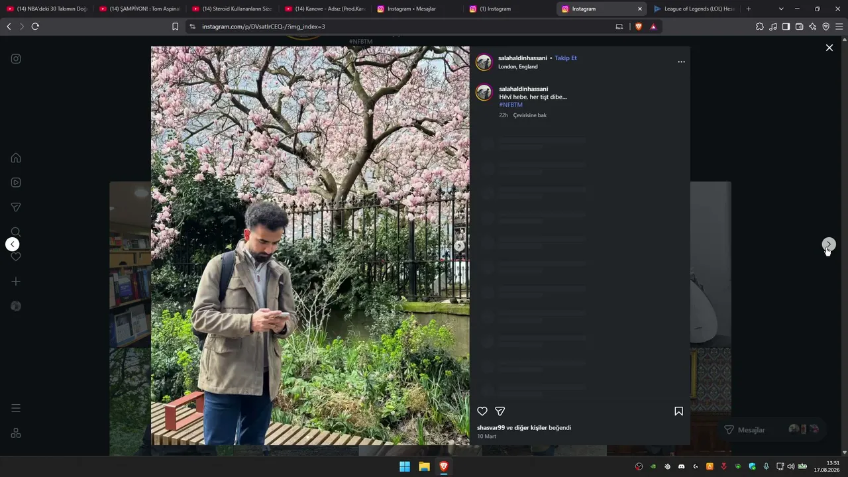Open the browser Extensions puzzle icon
848x477 pixels.
pyautogui.click(x=760, y=26)
